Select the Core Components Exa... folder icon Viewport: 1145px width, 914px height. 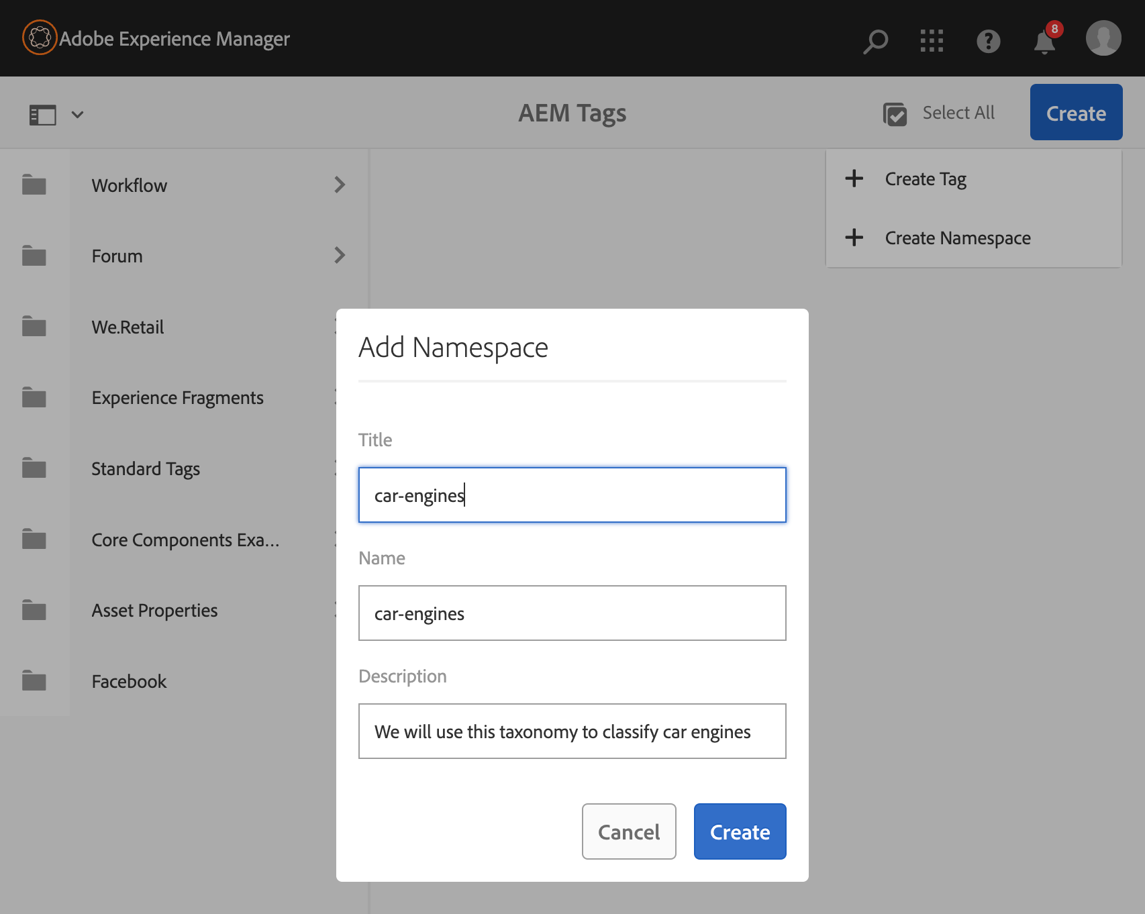(34, 539)
